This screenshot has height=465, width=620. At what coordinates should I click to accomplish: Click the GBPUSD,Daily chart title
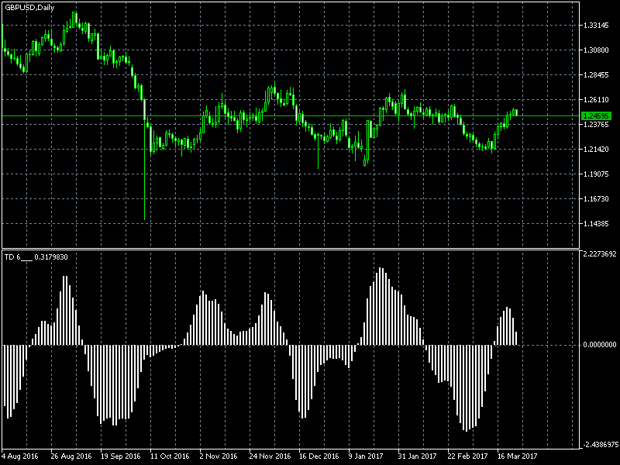pos(29,7)
